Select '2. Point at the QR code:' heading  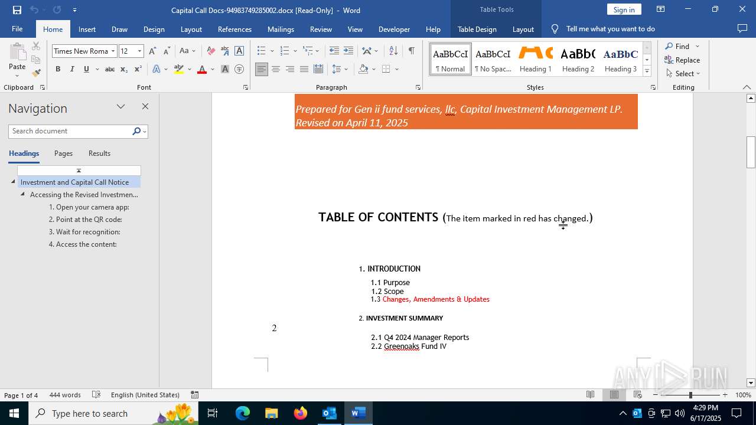coord(85,220)
